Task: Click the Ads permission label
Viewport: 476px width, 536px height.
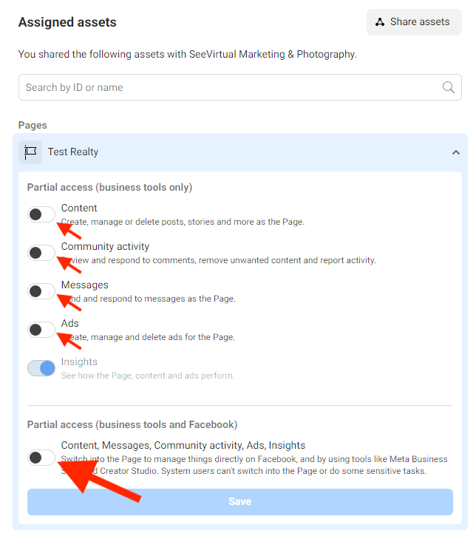Action: tap(69, 323)
